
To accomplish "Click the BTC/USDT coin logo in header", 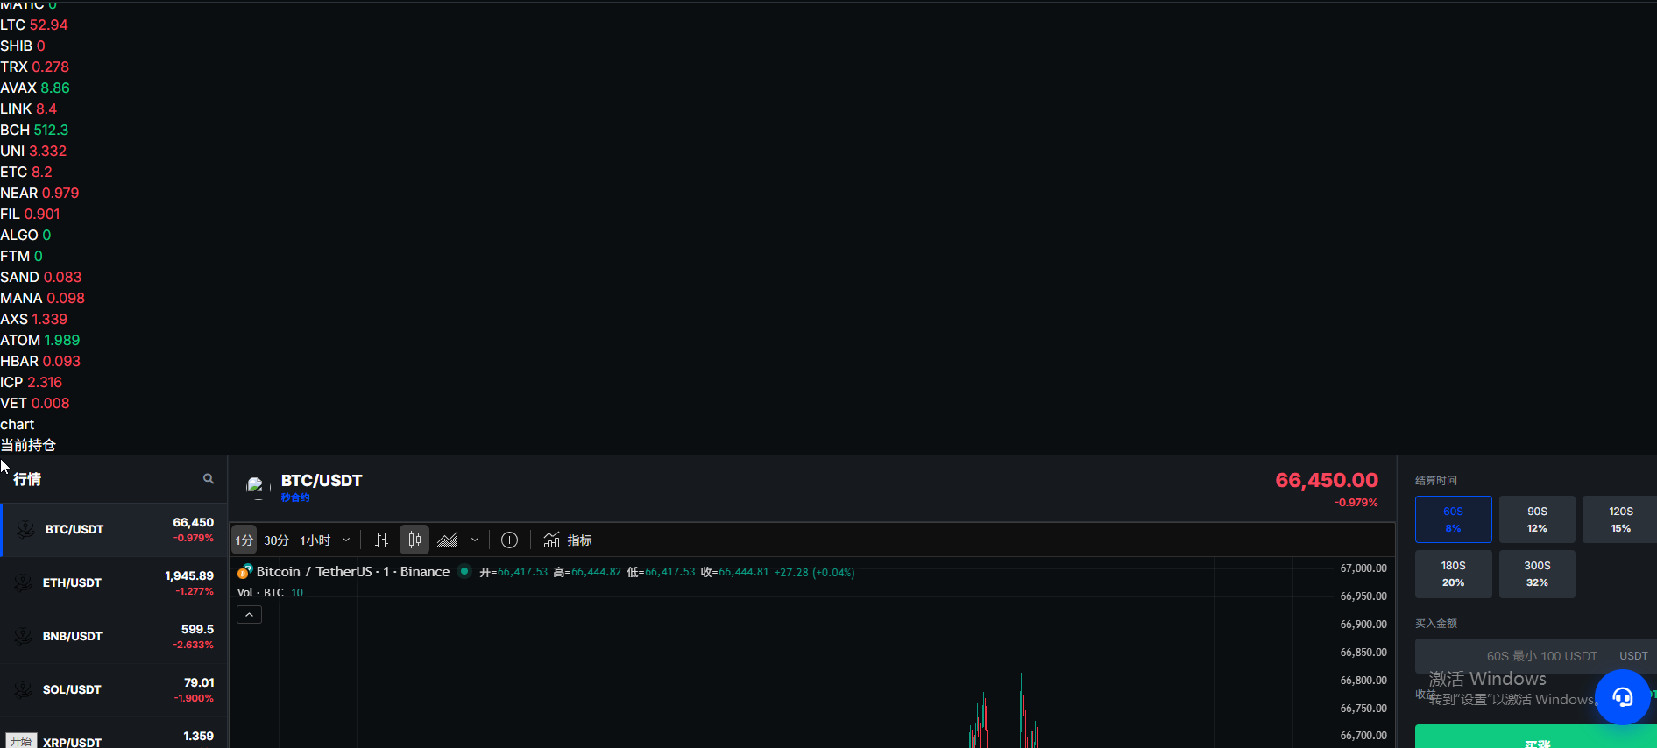I will point(257,486).
